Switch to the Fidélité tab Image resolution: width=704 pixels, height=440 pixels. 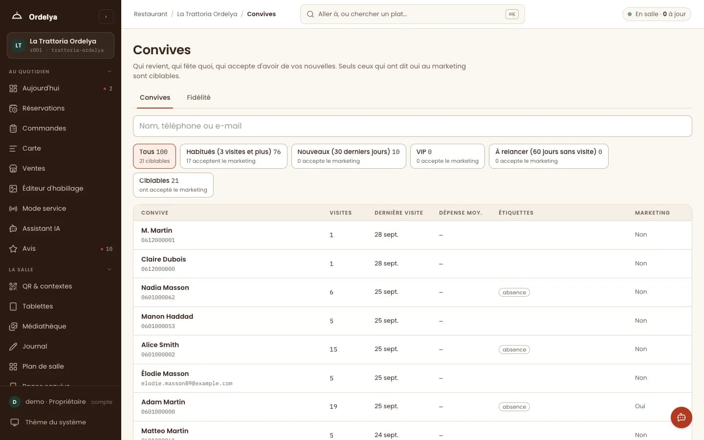point(198,98)
